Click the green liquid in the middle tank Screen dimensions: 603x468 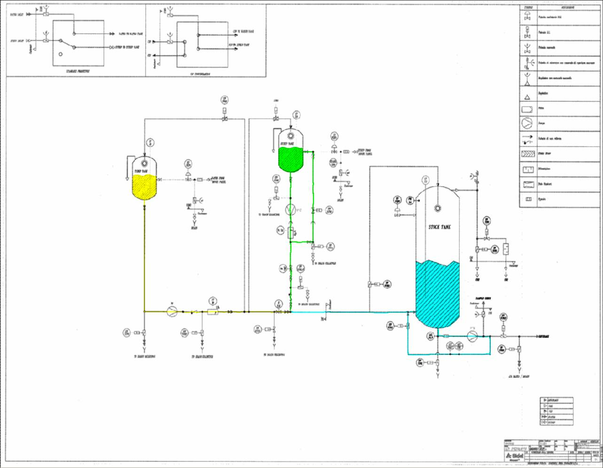291,158
